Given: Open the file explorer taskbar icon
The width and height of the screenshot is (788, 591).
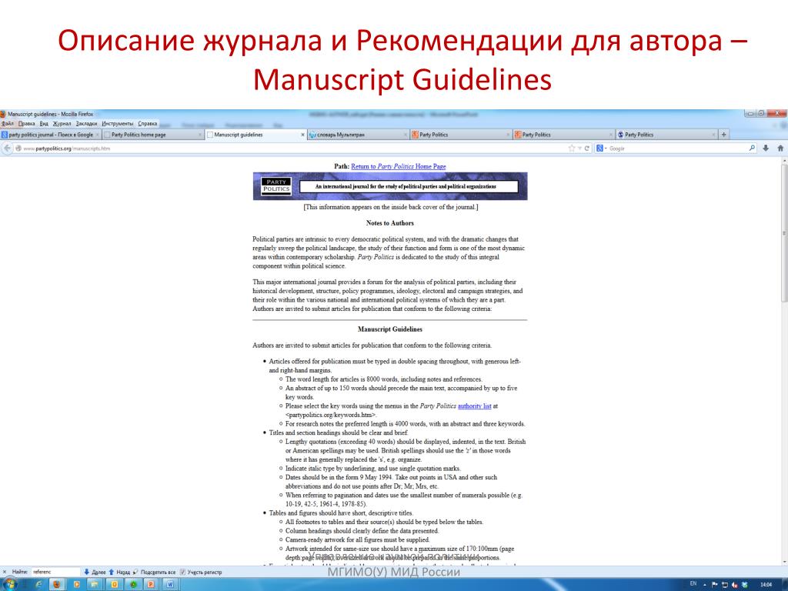Looking at the screenshot, I should point(95,585).
